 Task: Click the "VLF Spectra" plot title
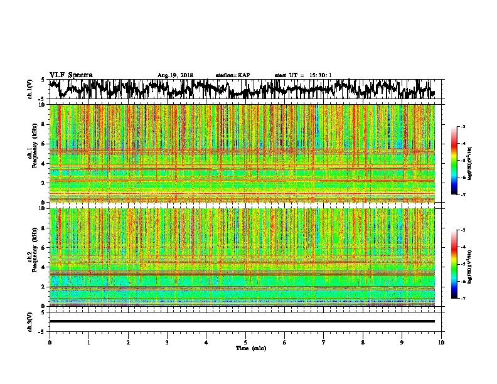click(71, 75)
